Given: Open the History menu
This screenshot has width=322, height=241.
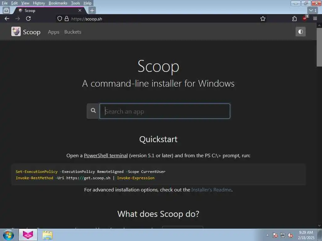Looking at the screenshot, I should pos(39,3).
